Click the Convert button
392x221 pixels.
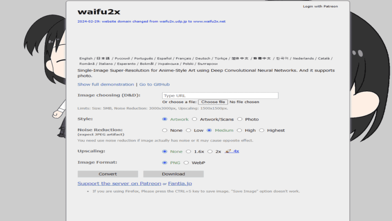point(108,174)
